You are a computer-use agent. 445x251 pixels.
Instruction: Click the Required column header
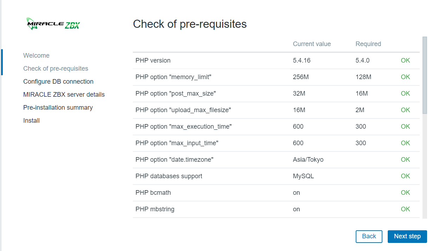pyautogui.click(x=368, y=44)
